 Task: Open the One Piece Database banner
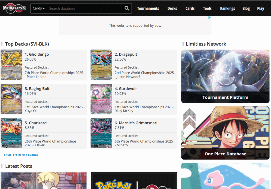point(225,133)
